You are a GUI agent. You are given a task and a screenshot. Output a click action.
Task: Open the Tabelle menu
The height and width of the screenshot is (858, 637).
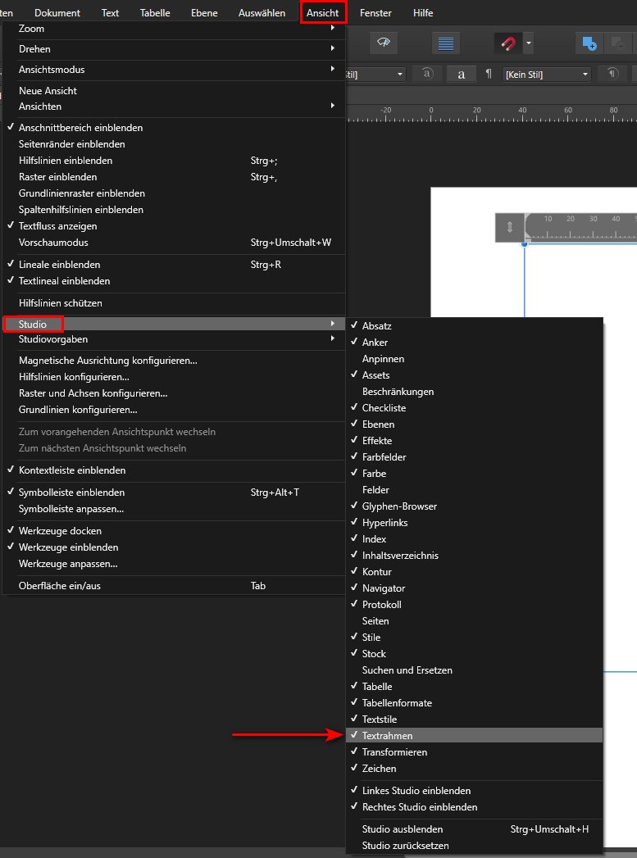tap(155, 12)
